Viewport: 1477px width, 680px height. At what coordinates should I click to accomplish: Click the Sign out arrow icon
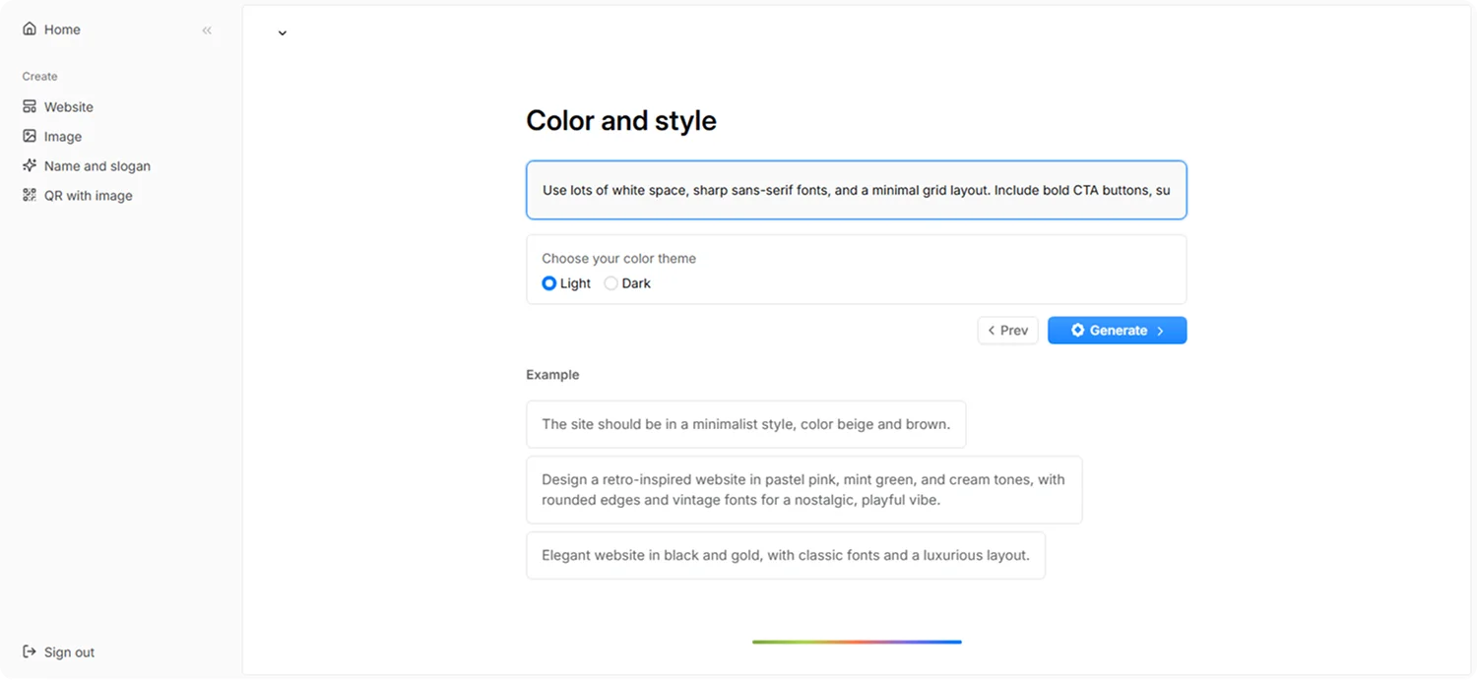(30, 651)
